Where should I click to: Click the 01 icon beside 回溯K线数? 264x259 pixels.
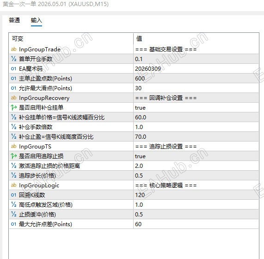click(13, 195)
